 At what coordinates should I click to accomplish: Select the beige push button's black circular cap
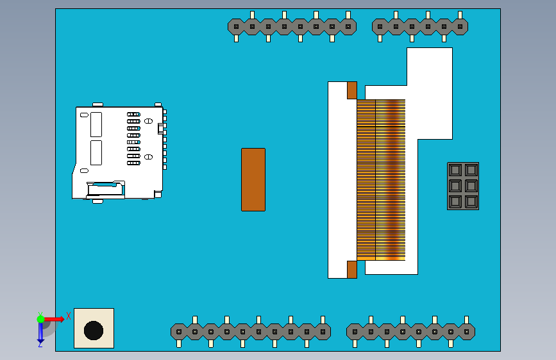click(94, 331)
